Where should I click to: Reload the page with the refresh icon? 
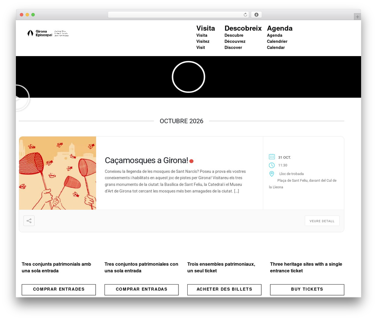coord(245,15)
